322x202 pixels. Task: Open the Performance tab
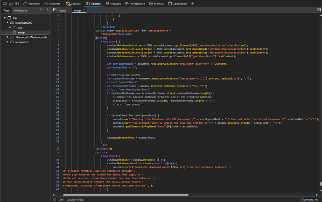click(x=135, y=3)
